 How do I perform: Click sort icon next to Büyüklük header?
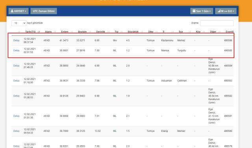(x=142, y=32)
